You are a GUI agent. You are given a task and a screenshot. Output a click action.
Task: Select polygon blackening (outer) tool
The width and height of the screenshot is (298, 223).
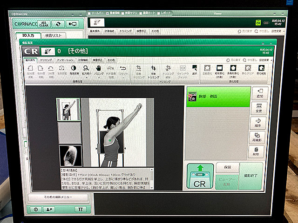click(x=233, y=68)
